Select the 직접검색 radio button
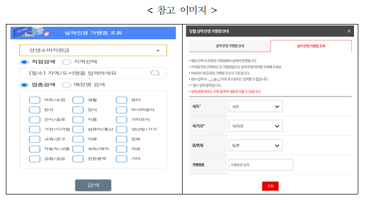Screen dimensions: 377x203 24,62
